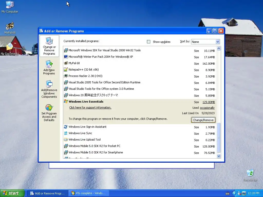Viewport: 263px width, 197px height.
Task: Select the Notepad++ program icon
Action: 66,70
